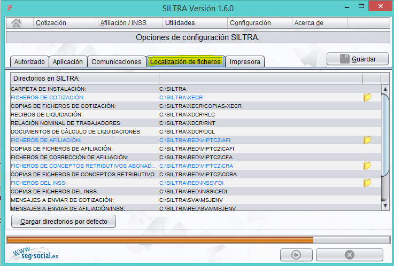Select DOCUMENTOS DE CÁLCULO DE LIQUIDACIONES row
Screen dimensions: 394x266
pos(196,131)
